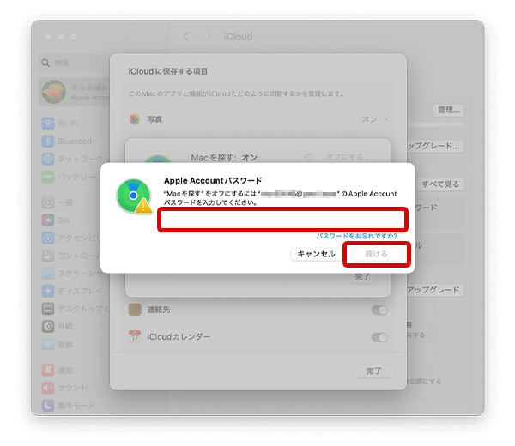The width and height of the screenshot is (515, 446).
Task: Open デスクトップとDock settings in sidebar
Action: click(76, 309)
